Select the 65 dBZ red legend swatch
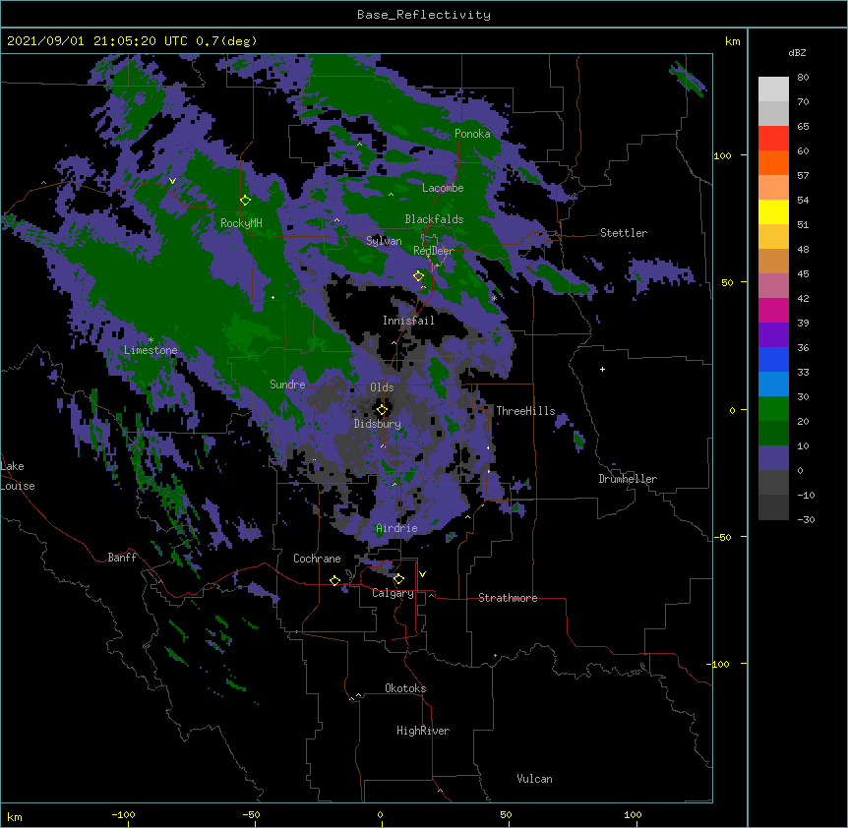This screenshot has height=828, width=848. tap(773, 139)
